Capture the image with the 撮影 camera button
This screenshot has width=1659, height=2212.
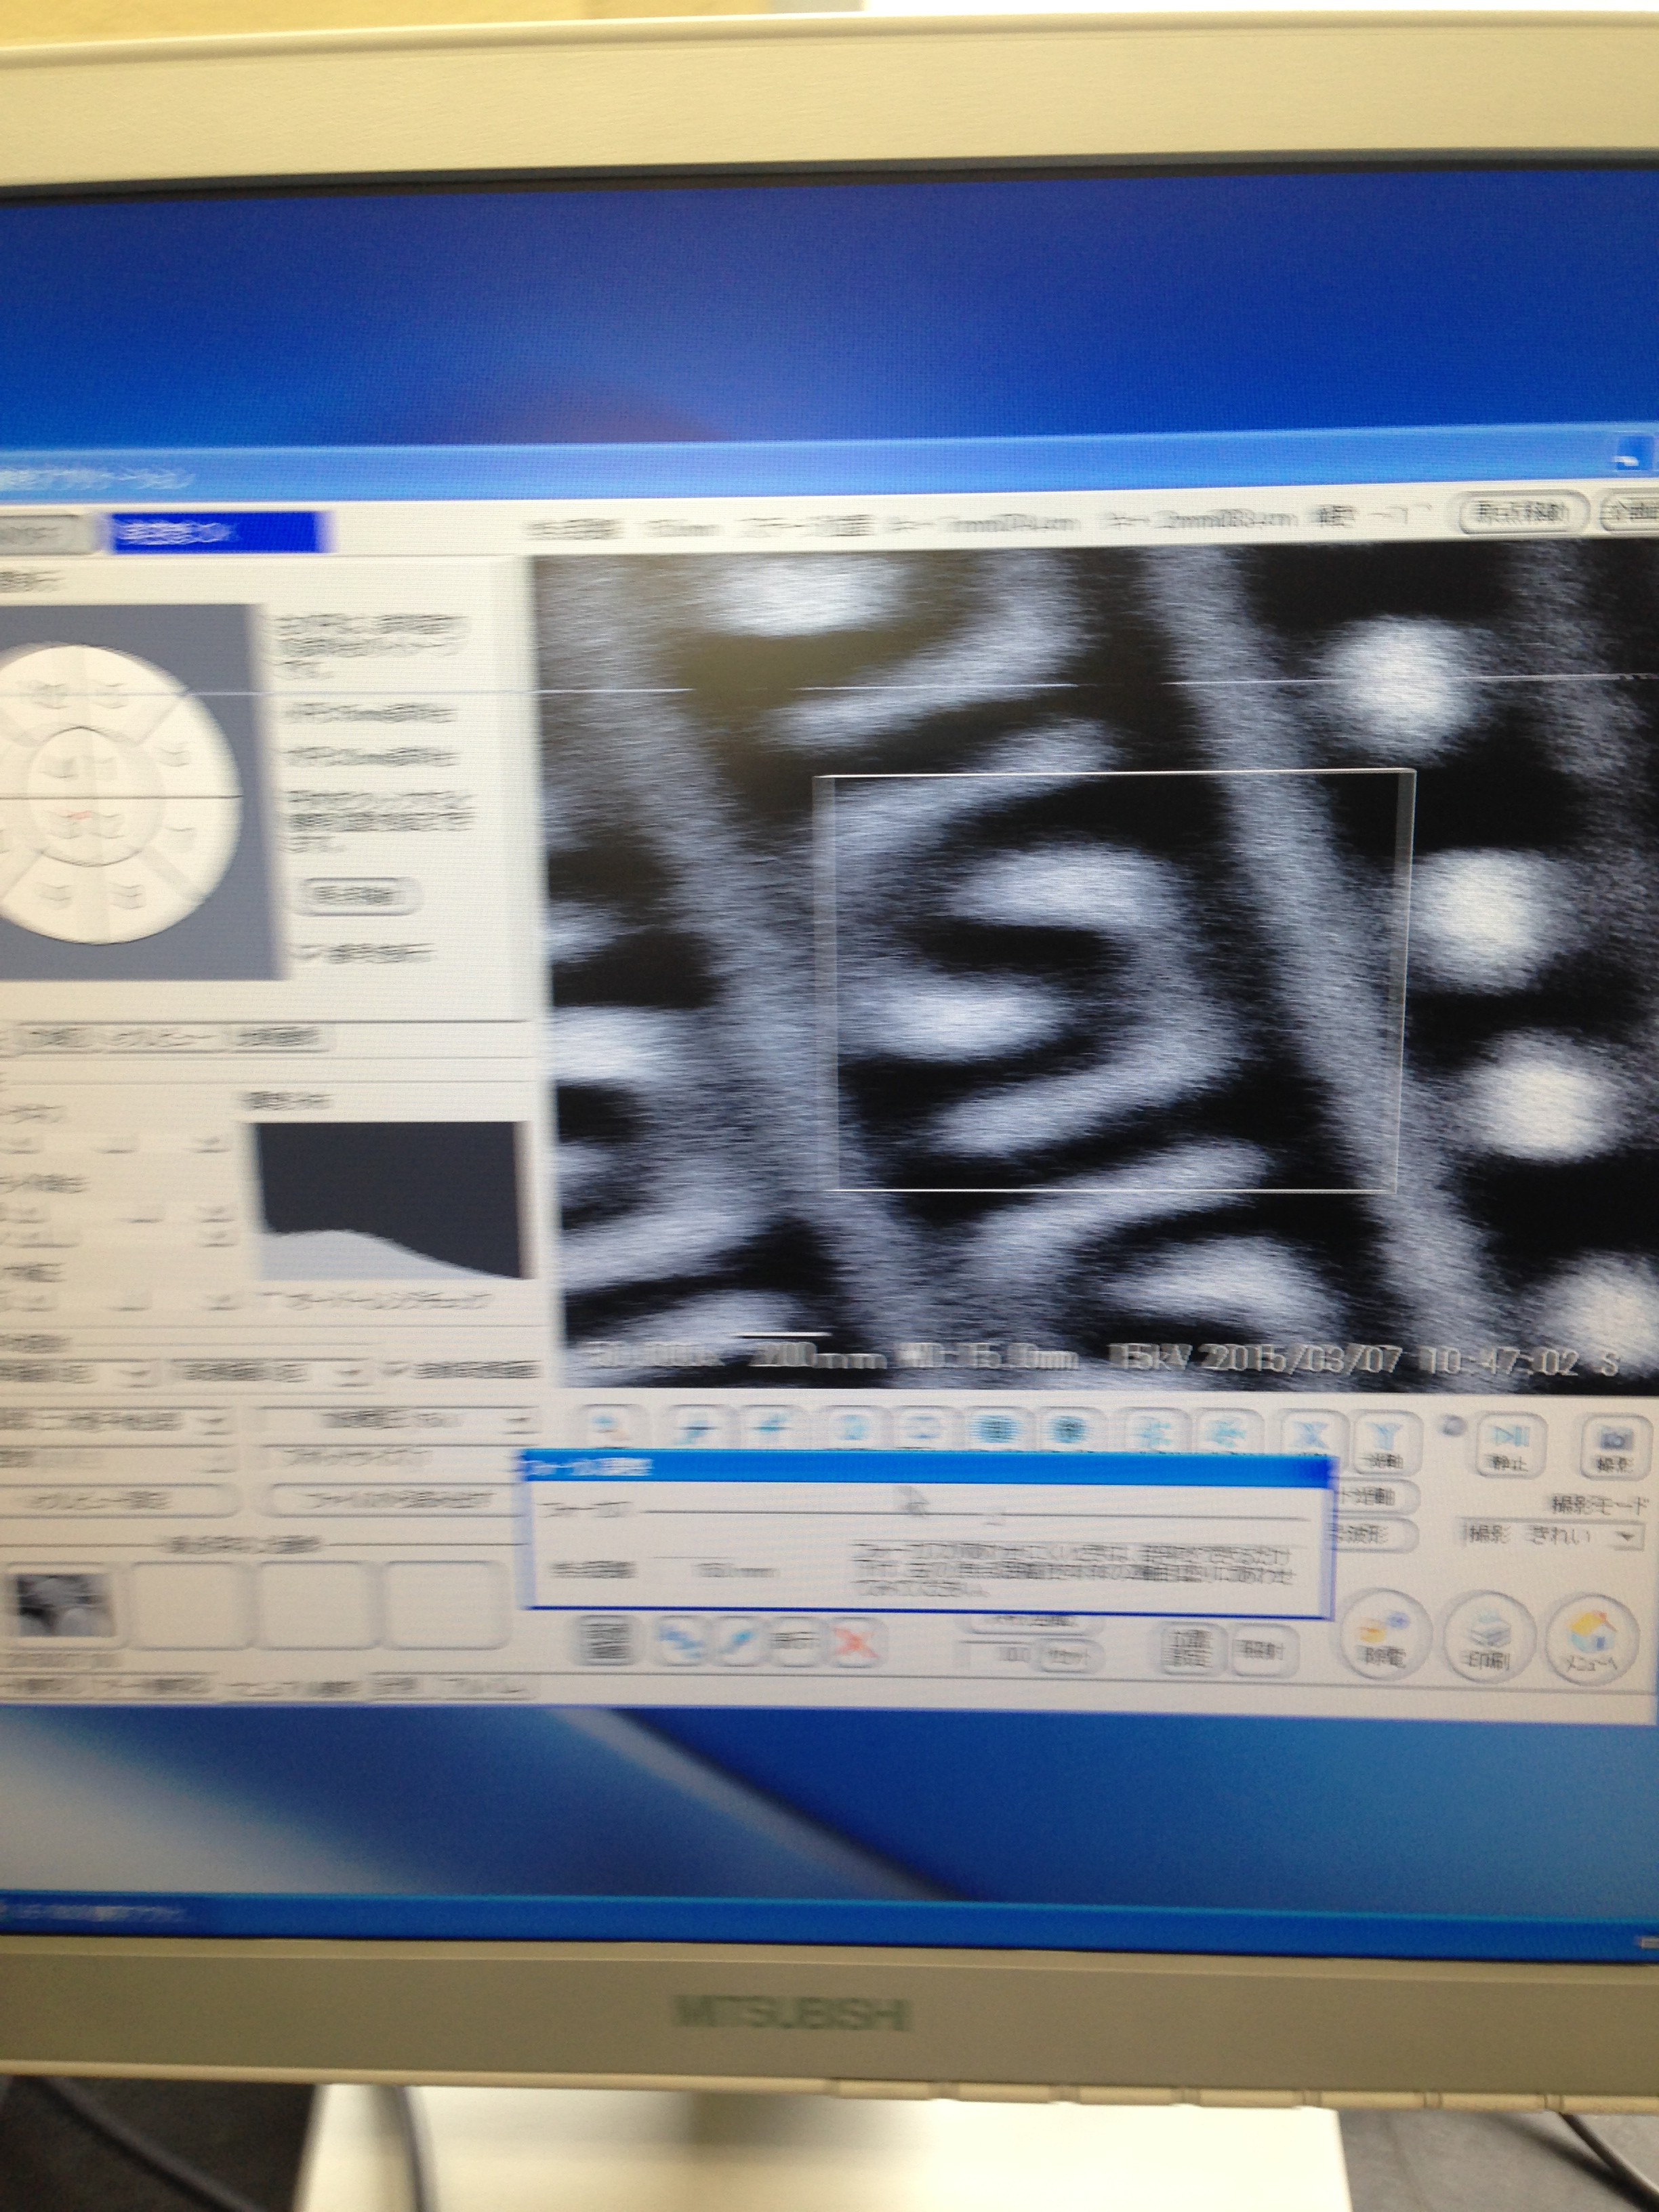click(1616, 1446)
